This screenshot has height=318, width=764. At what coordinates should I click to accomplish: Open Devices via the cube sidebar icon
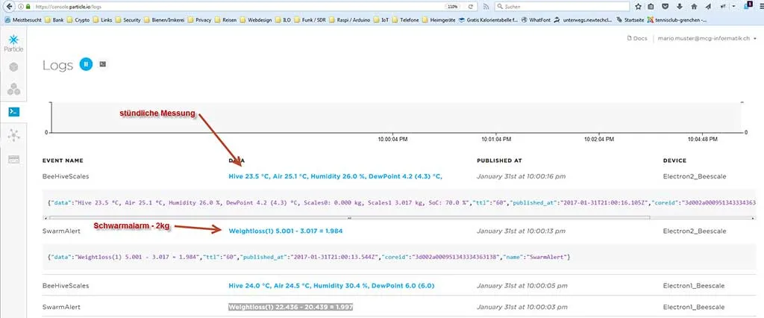pyautogui.click(x=13, y=67)
